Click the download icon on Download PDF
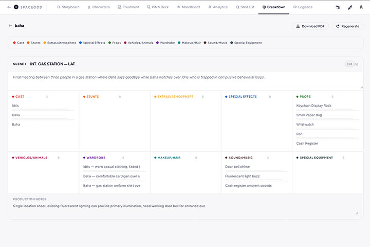Screen dimensions: 370x247 pyautogui.click(x=298, y=26)
